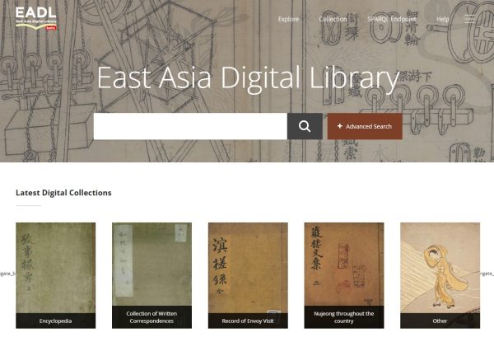Click the plus icon on Advanced Search
The width and height of the screenshot is (494, 342).
click(339, 126)
